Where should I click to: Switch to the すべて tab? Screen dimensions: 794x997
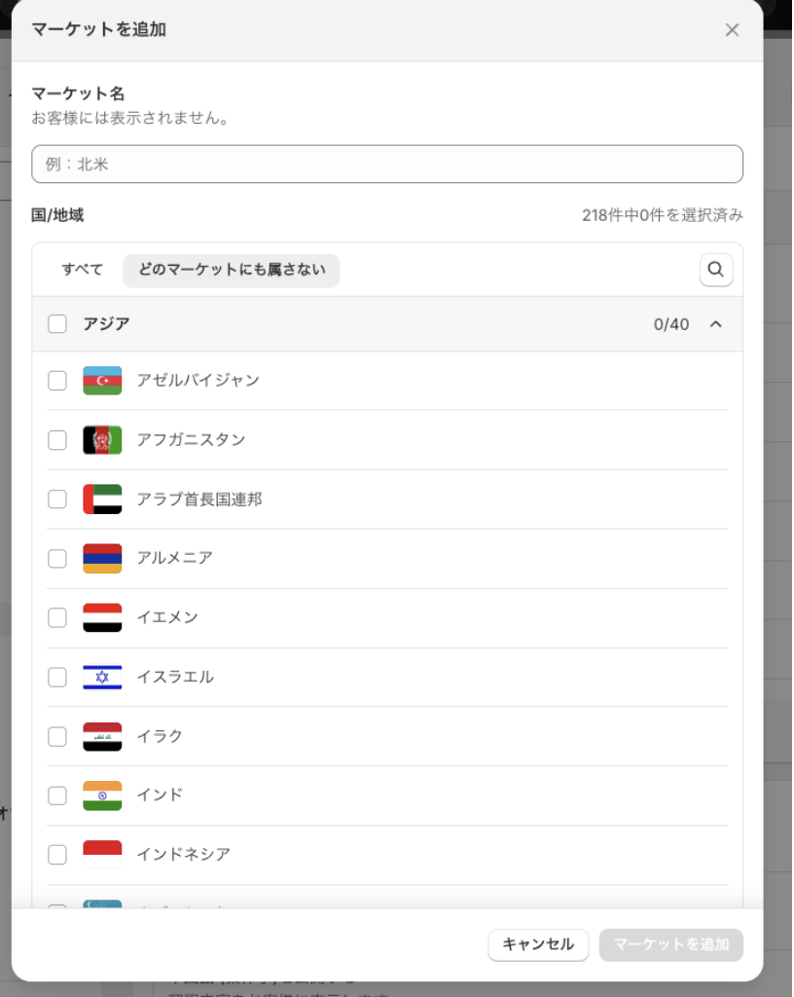[83, 270]
